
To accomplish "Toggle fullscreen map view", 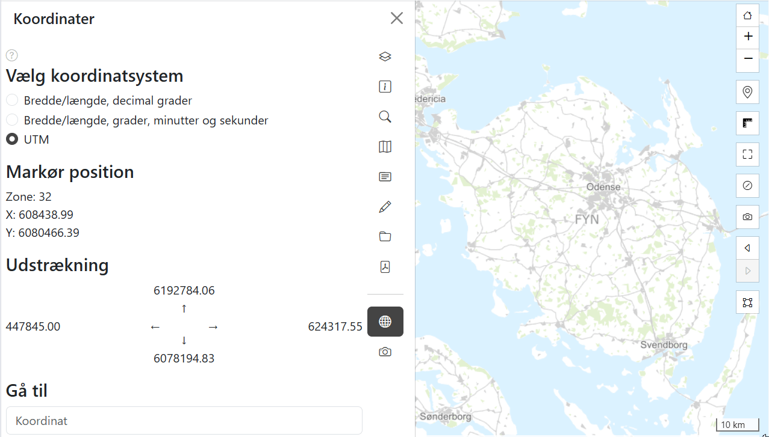I will click(x=748, y=154).
